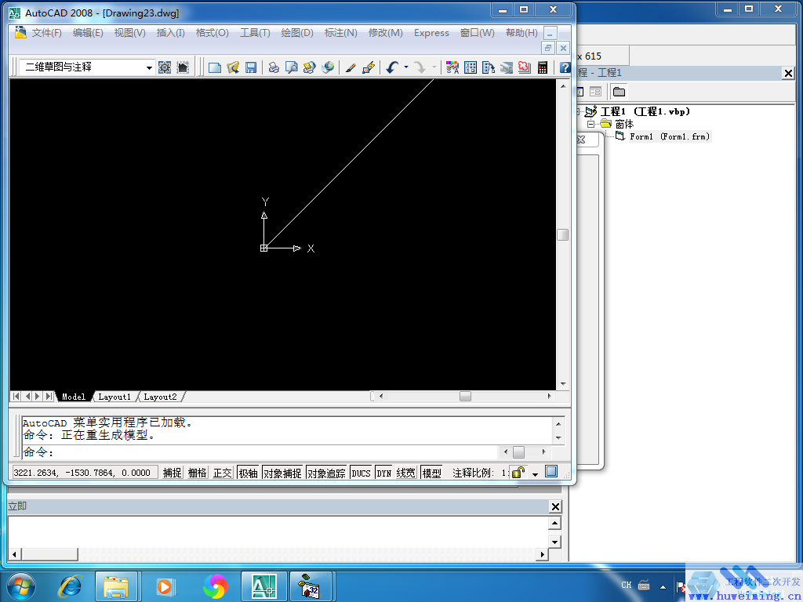Close the 立即 immediate window panel
Image resolution: width=803 pixels, height=602 pixels.
555,506
